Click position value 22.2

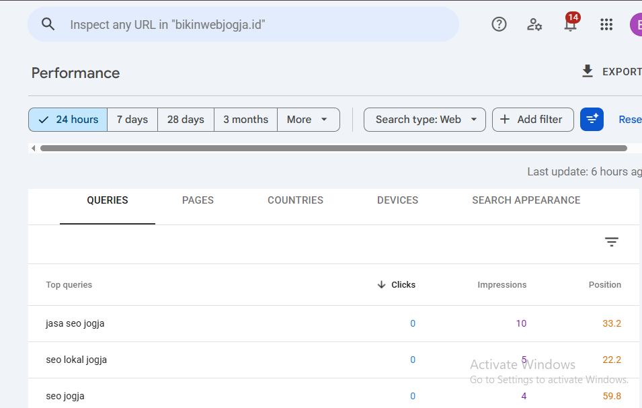click(612, 360)
